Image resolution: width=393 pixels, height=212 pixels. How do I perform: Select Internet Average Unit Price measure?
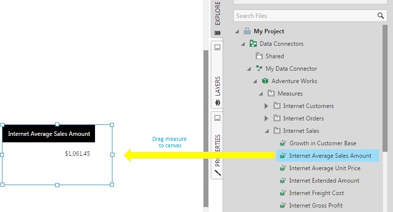click(325, 168)
